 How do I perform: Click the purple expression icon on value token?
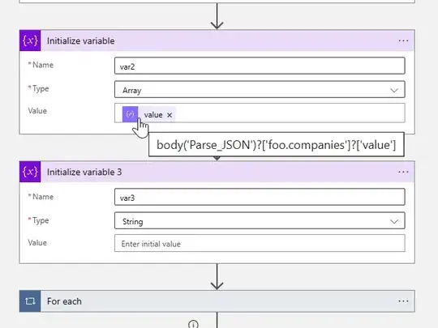pyautogui.click(x=130, y=114)
